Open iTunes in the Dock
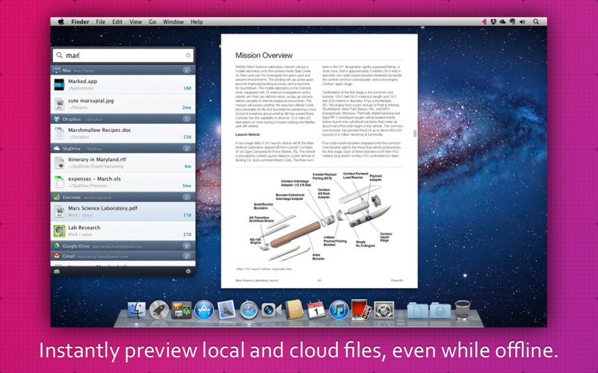Screen dimensions: 598x373 coord(339,310)
